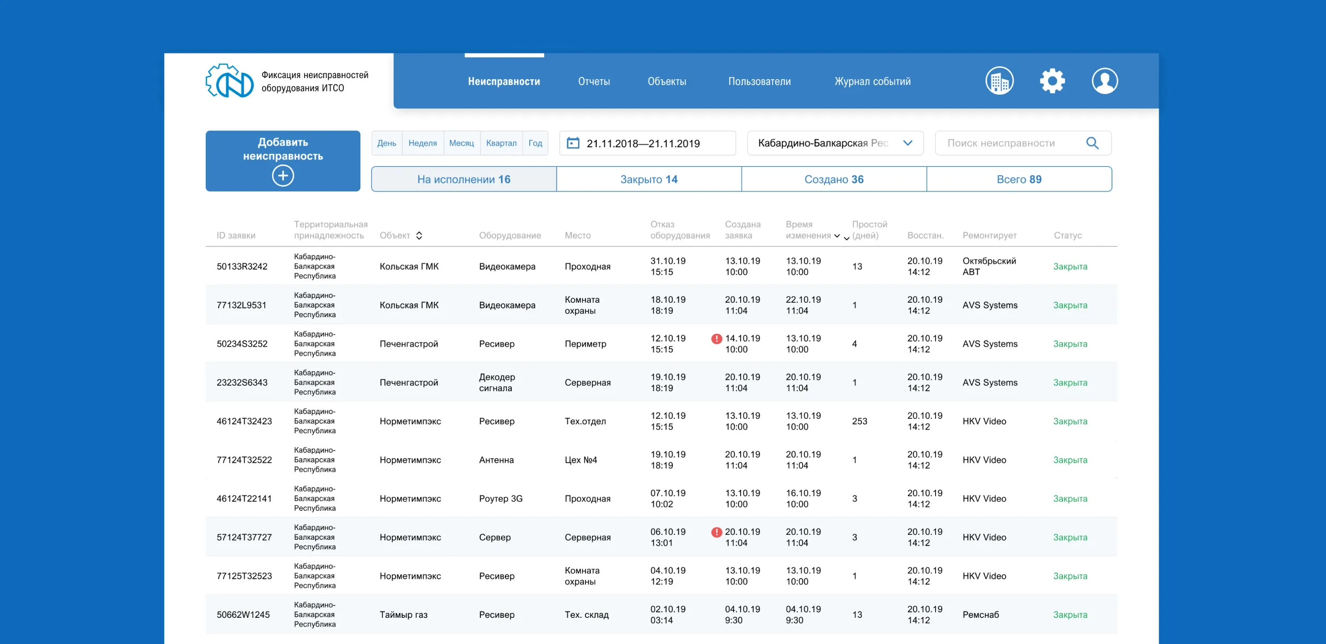Open the Отчеты menu

coord(594,81)
